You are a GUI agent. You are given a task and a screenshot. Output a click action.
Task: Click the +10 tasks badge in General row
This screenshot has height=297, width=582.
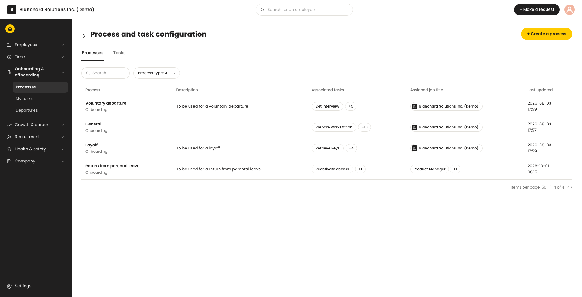(364, 127)
